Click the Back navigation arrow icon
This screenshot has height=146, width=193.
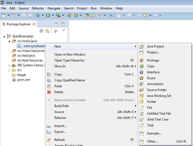tap(145, 15)
